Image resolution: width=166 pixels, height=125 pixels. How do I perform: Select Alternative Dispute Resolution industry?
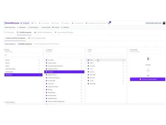[x=64, y=66]
